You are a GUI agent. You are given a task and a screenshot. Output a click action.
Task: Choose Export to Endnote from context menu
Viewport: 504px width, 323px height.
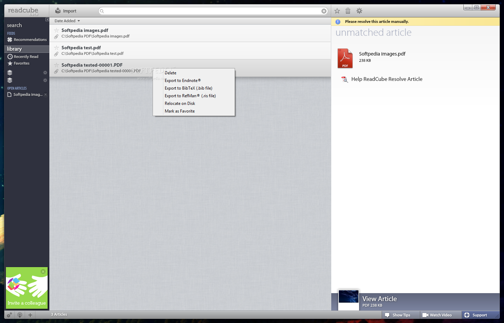194,81
